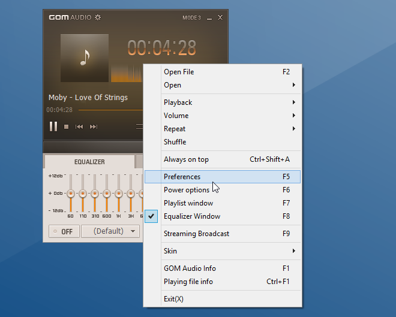The height and width of the screenshot is (317, 396).
Task: Open the (Default) equalizer preset dropdown
Action: [110, 231]
